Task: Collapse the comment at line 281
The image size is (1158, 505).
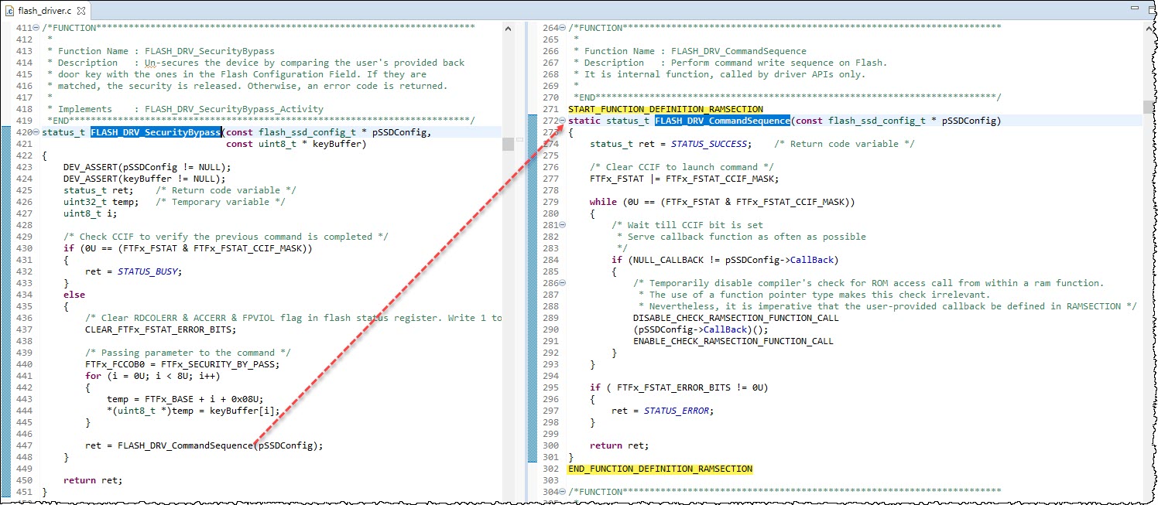Action: 563,225
